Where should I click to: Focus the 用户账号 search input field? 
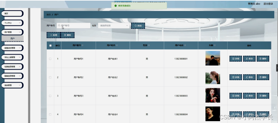74,25
